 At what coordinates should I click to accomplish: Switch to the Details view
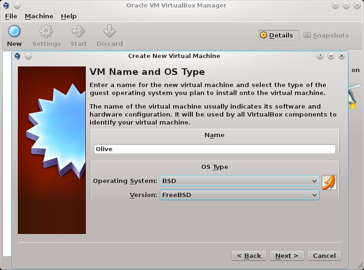tap(279, 35)
